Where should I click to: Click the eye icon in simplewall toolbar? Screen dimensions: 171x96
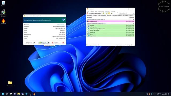click(112, 13)
